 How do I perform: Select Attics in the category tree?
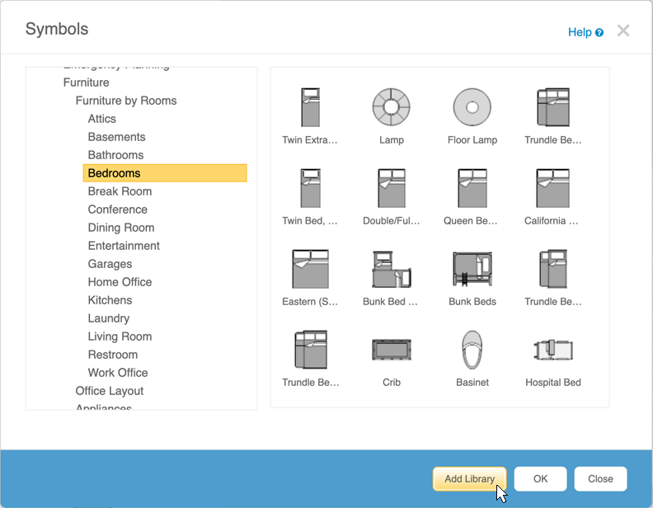click(102, 119)
